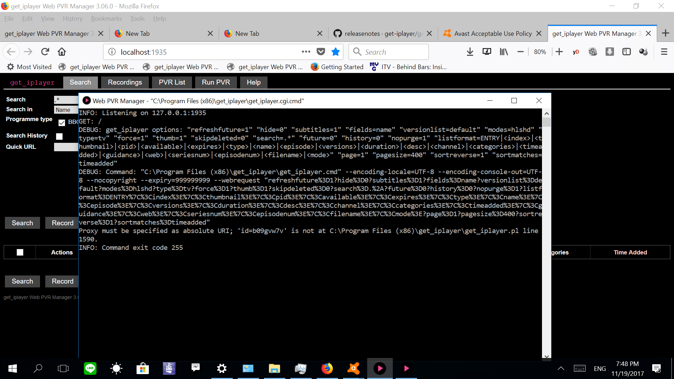The height and width of the screenshot is (379, 674).
Task: Open the Search in Name dropdown
Action: click(66, 110)
